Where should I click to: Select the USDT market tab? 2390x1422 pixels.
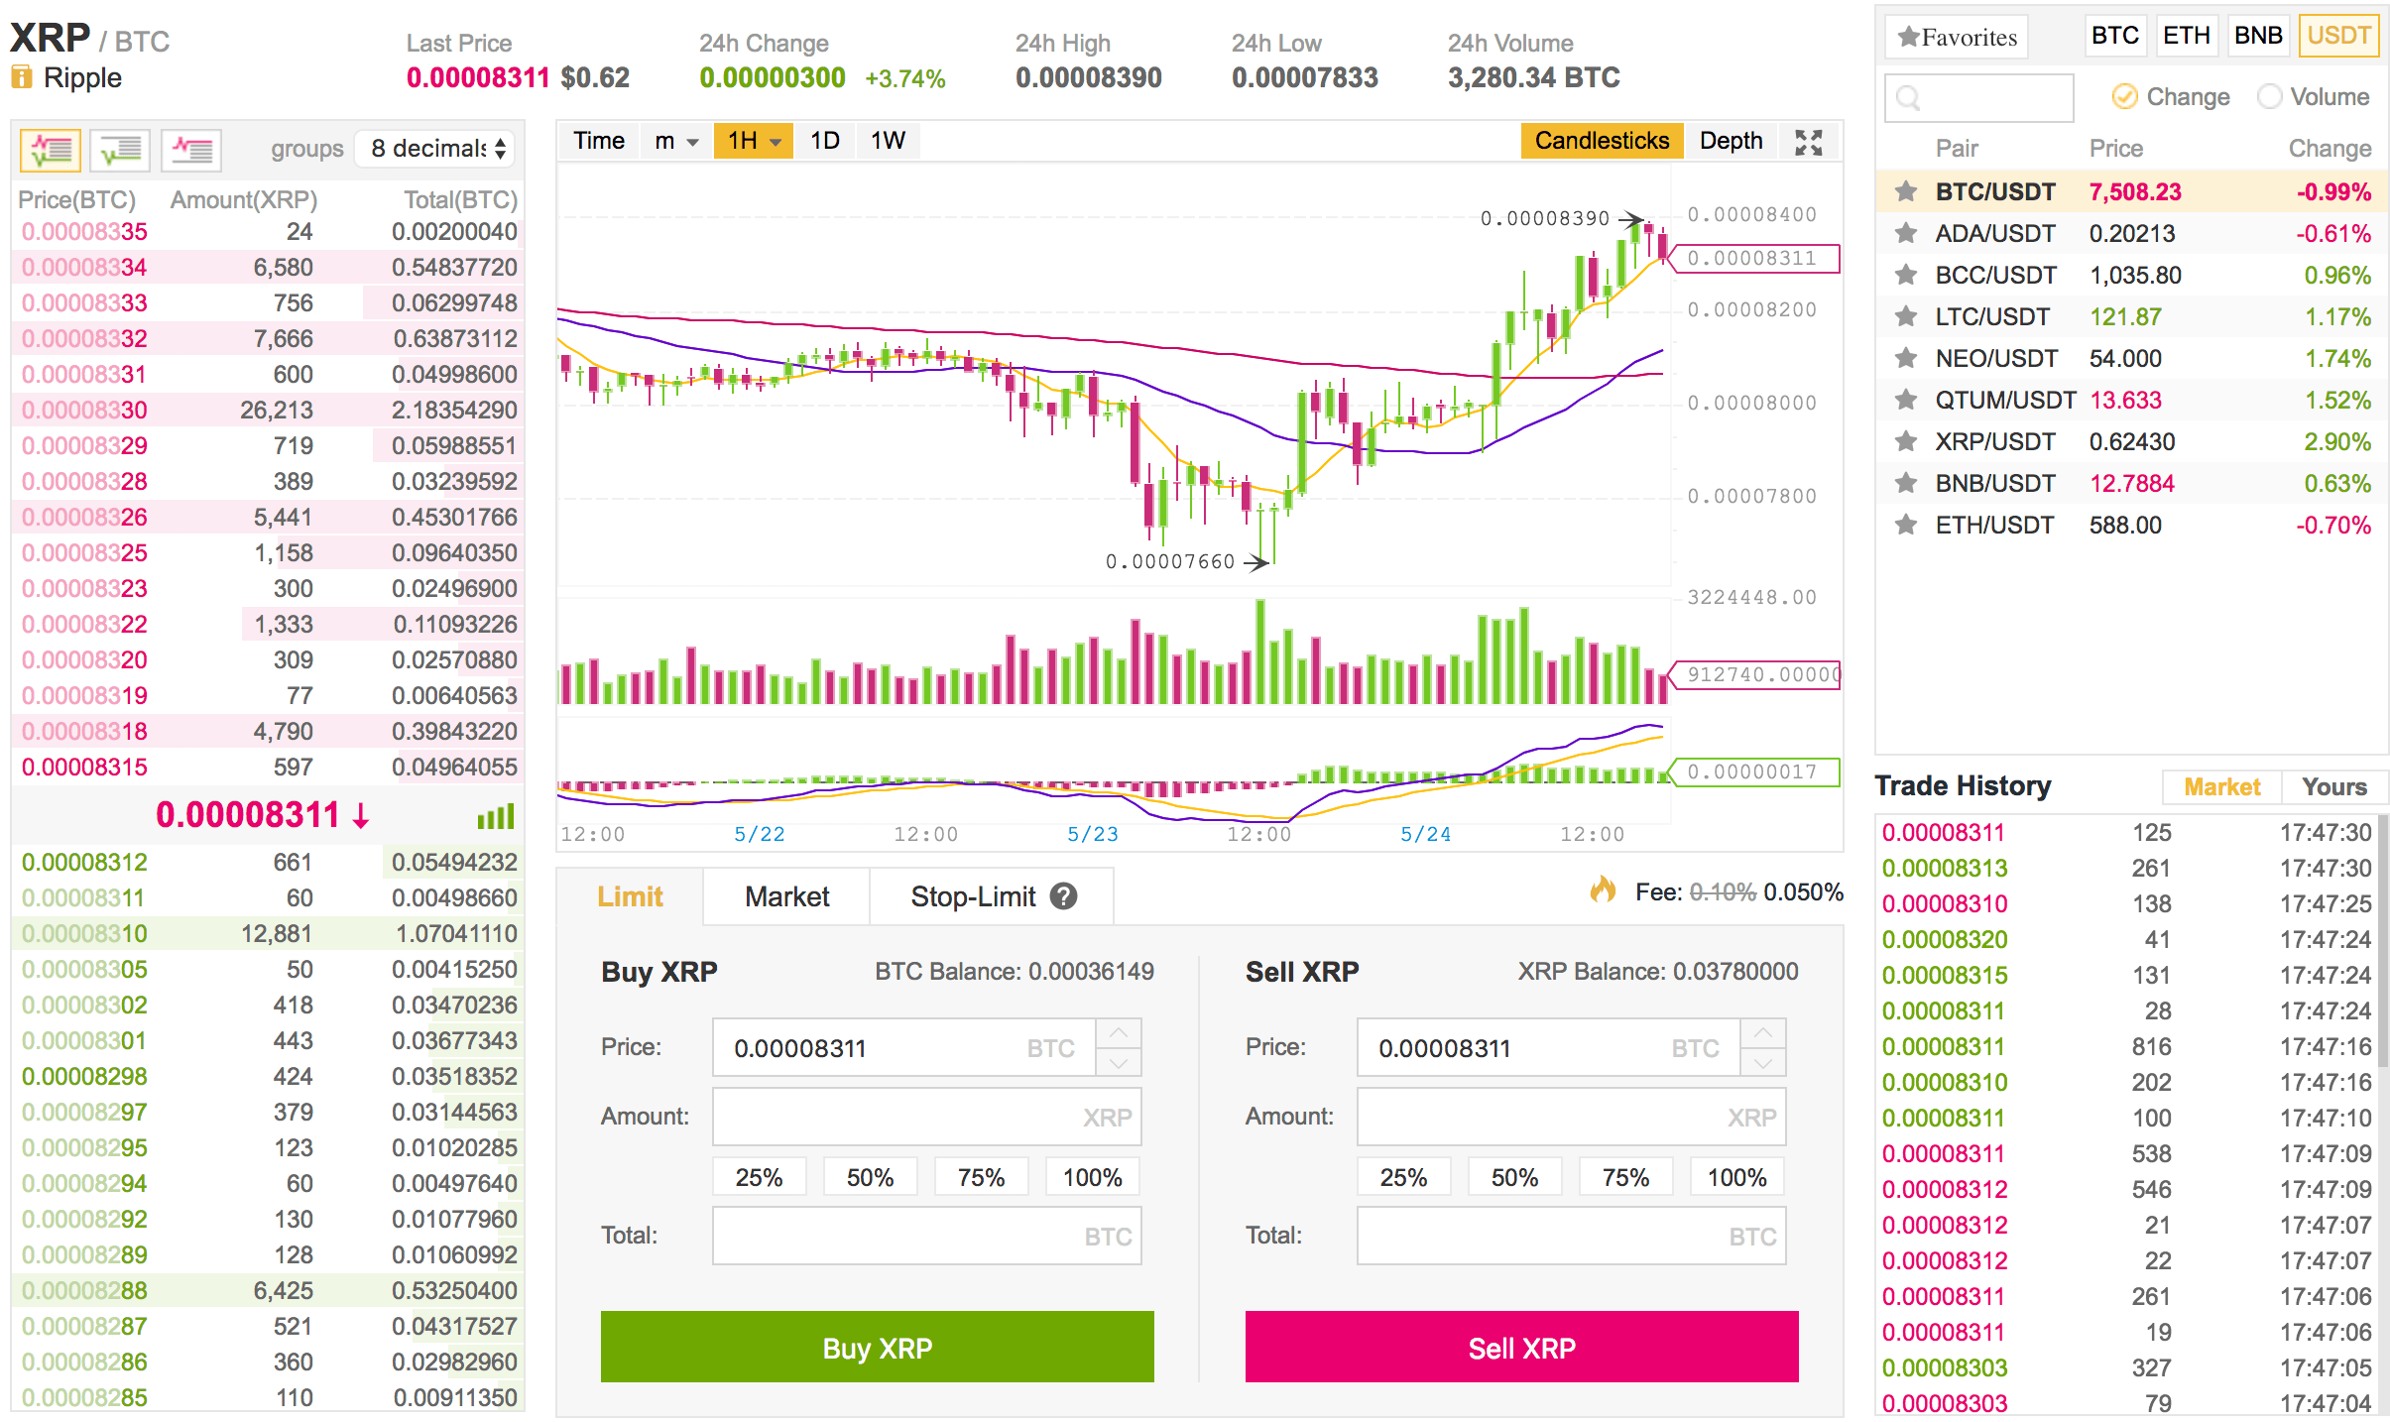click(2338, 36)
